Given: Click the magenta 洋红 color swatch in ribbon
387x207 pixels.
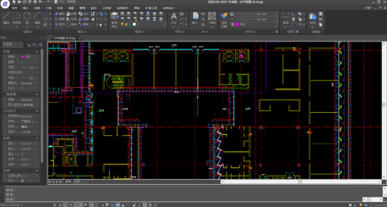Looking at the screenshot, I should [236, 24].
